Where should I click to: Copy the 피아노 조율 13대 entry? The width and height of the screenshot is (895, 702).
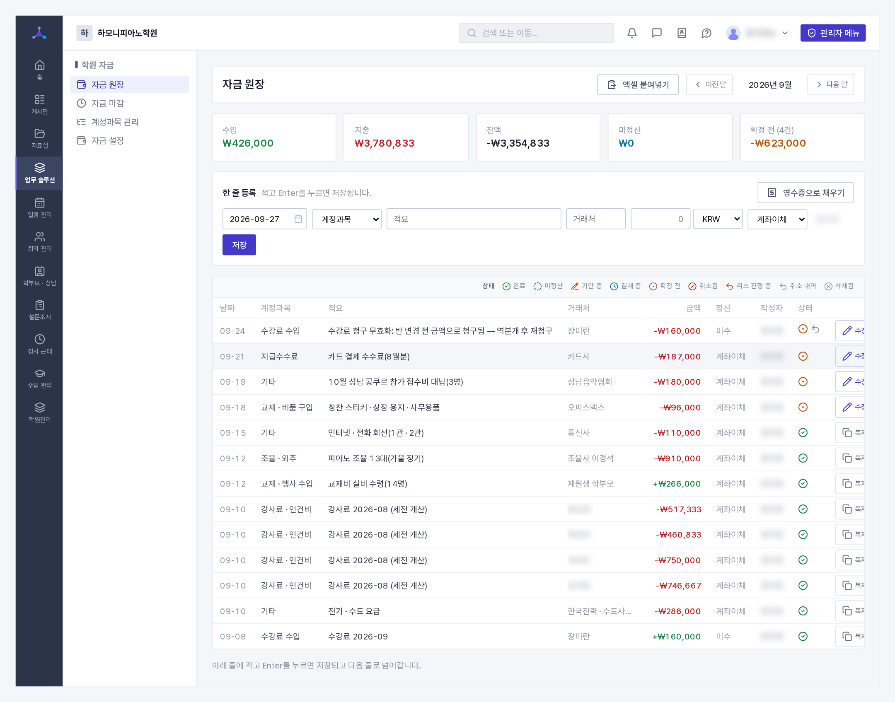tap(850, 458)
